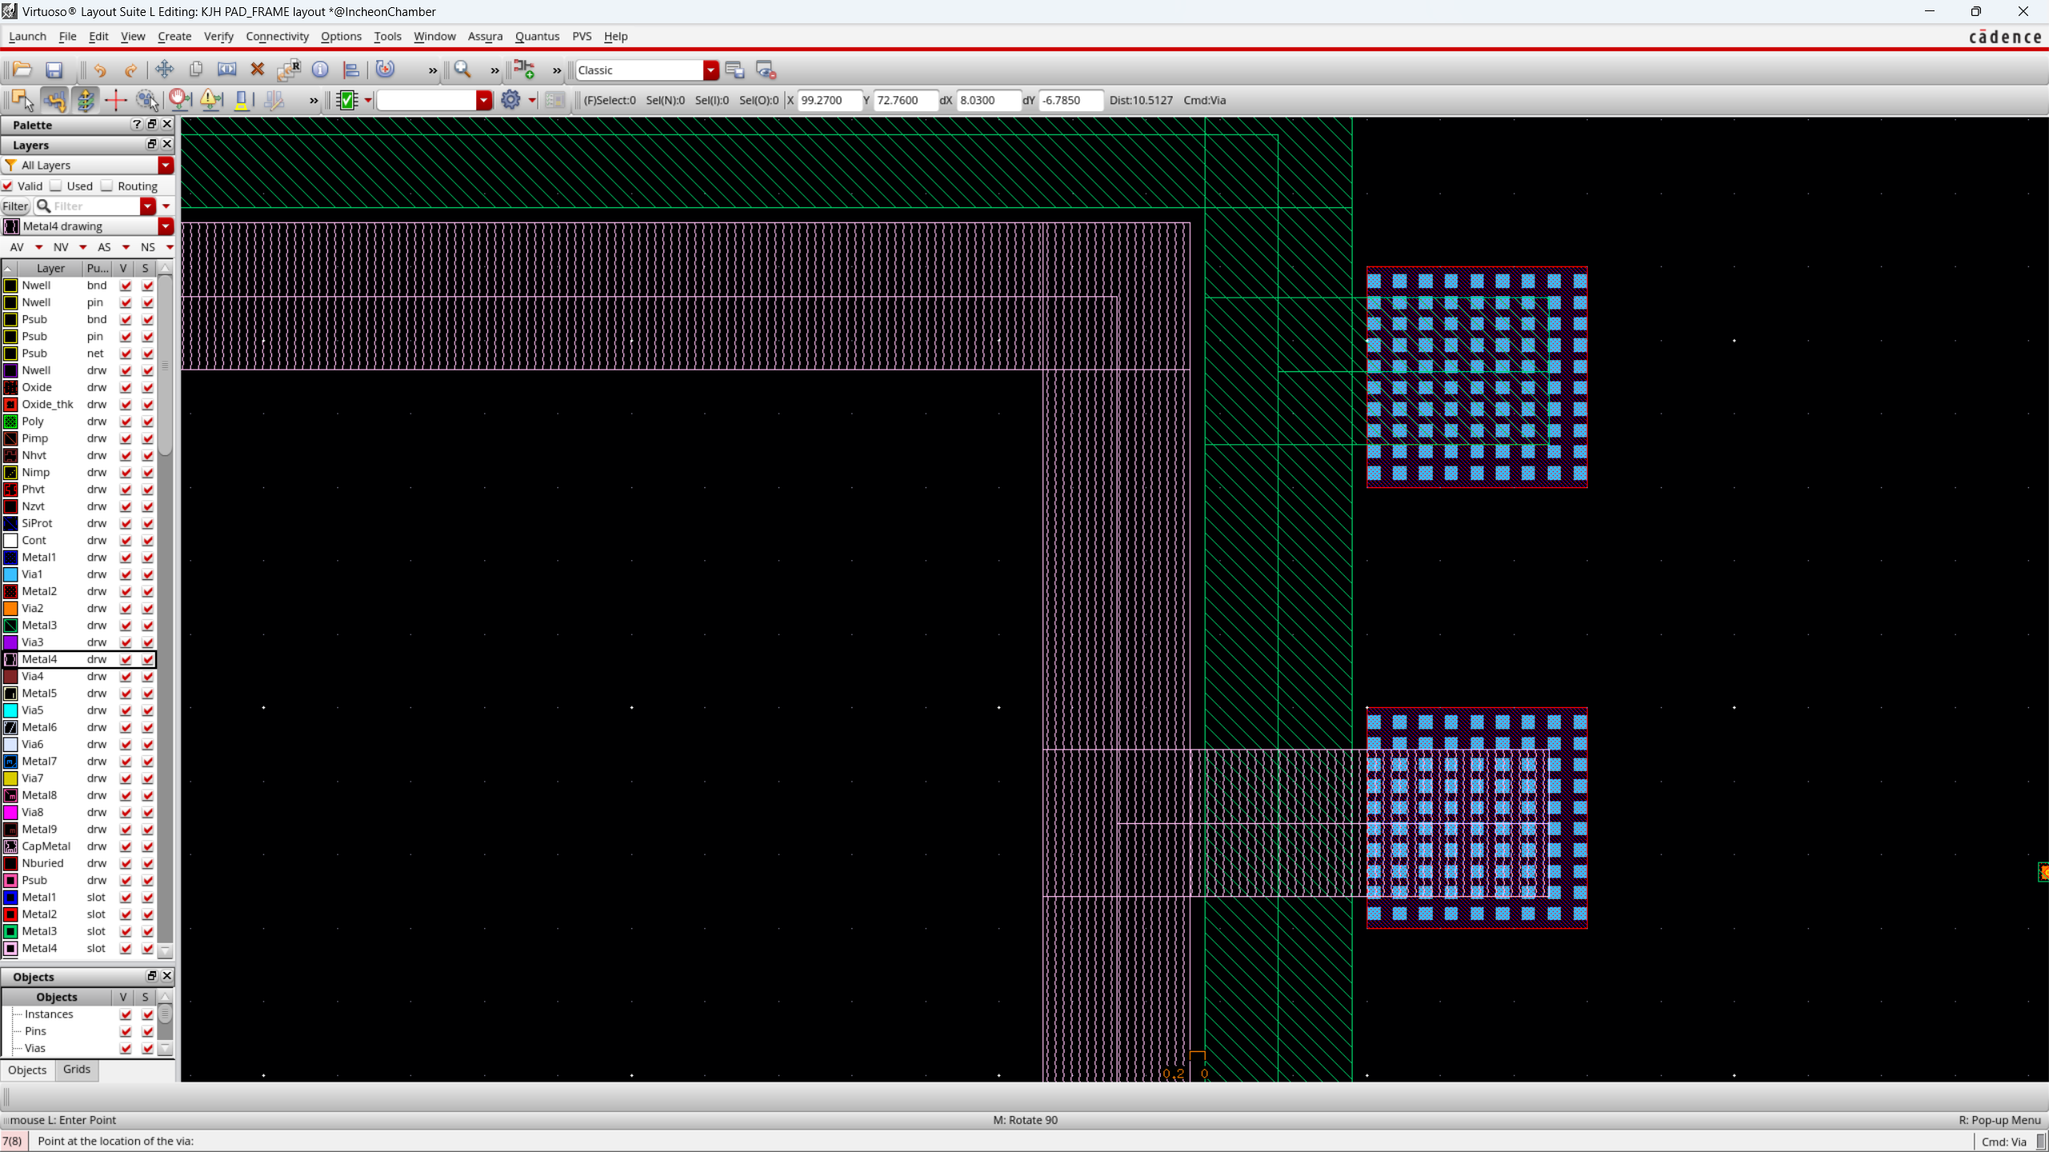The width and height of the screenshot is (2049, 1152).
Task: Click the AV all-visible button
Action: (17, 247)
